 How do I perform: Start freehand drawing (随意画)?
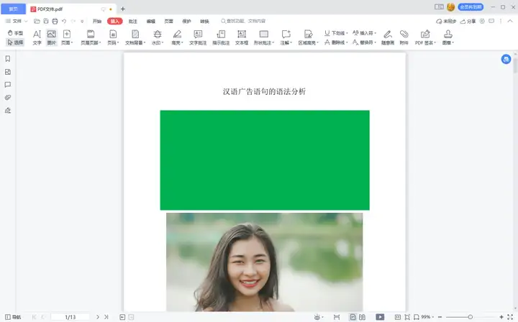(388, 37)
